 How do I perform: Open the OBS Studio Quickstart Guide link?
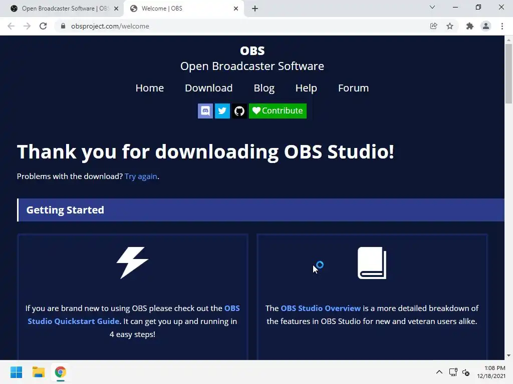click(x=134, y=315)
